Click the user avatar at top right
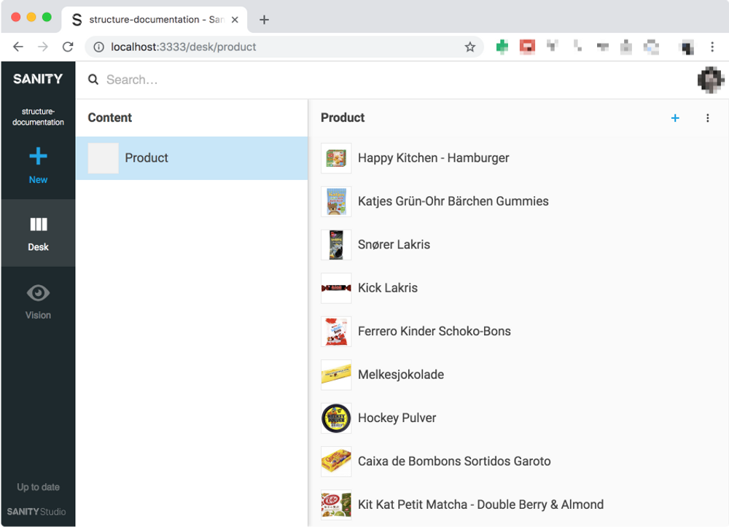This screenshot has width=729, height=527. [x=710, y=80]
